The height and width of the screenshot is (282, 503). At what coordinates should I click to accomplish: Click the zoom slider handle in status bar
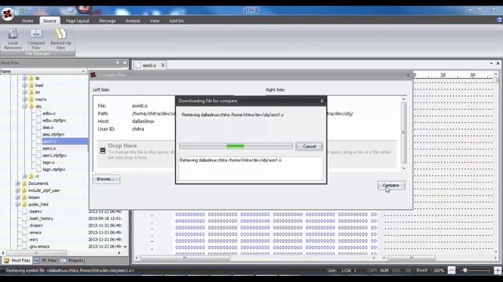465,270
